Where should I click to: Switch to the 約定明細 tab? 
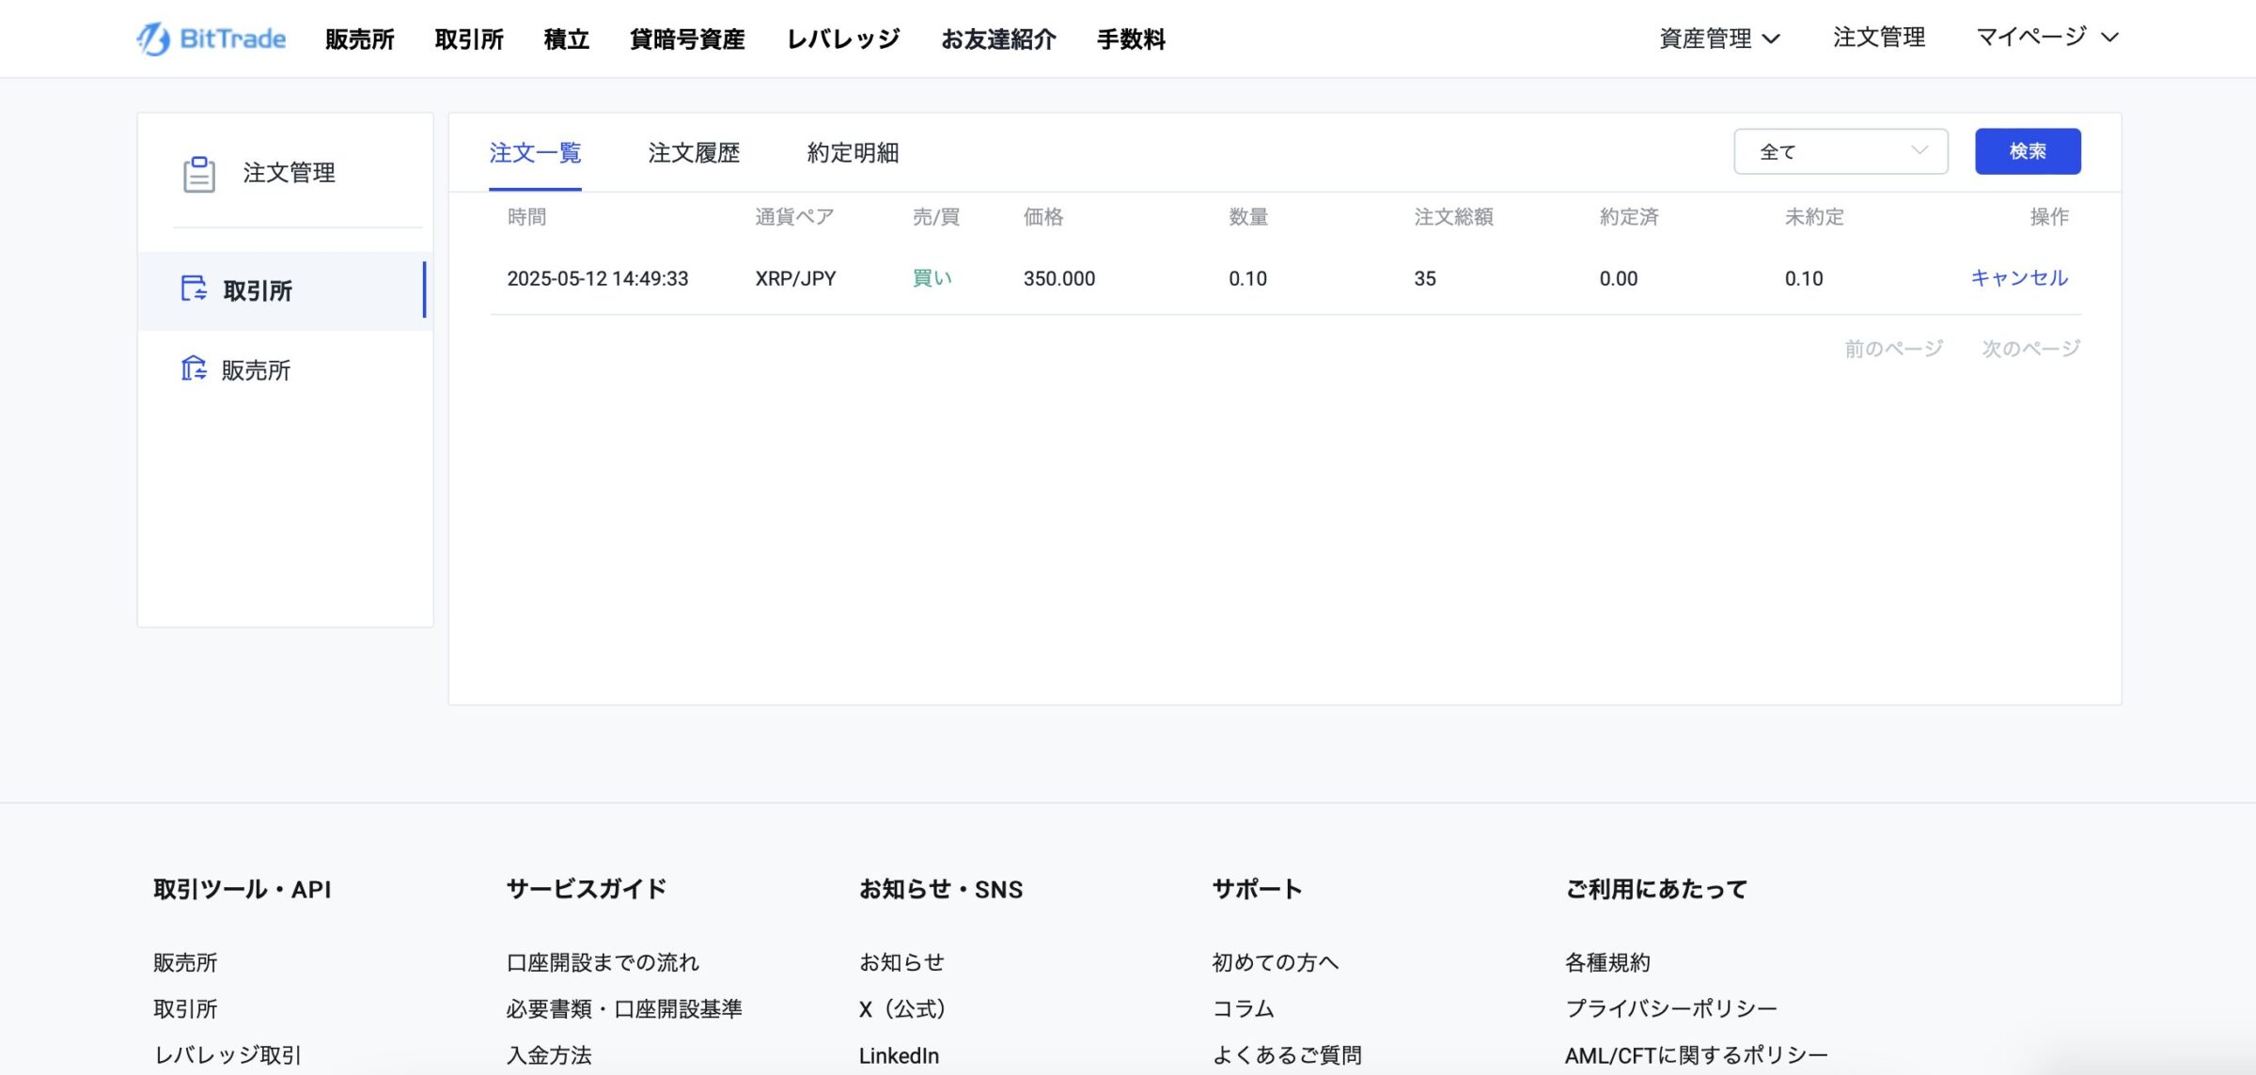pyautogui.click(x=853, y=152)
